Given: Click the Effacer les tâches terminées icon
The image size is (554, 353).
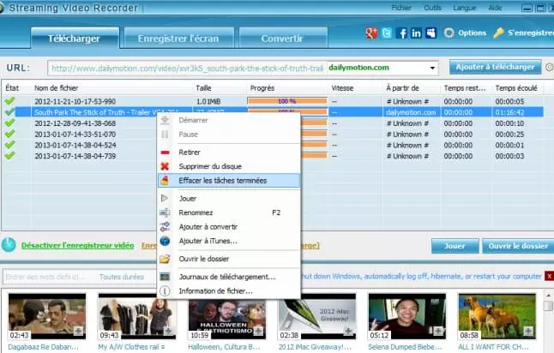Looking at the screenshot, I should pos(165,181).
